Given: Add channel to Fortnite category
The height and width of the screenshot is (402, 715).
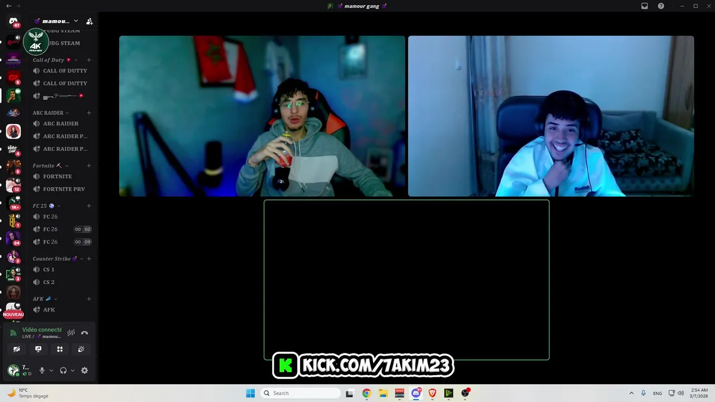Looking at the screenshot, I should 89,166.
